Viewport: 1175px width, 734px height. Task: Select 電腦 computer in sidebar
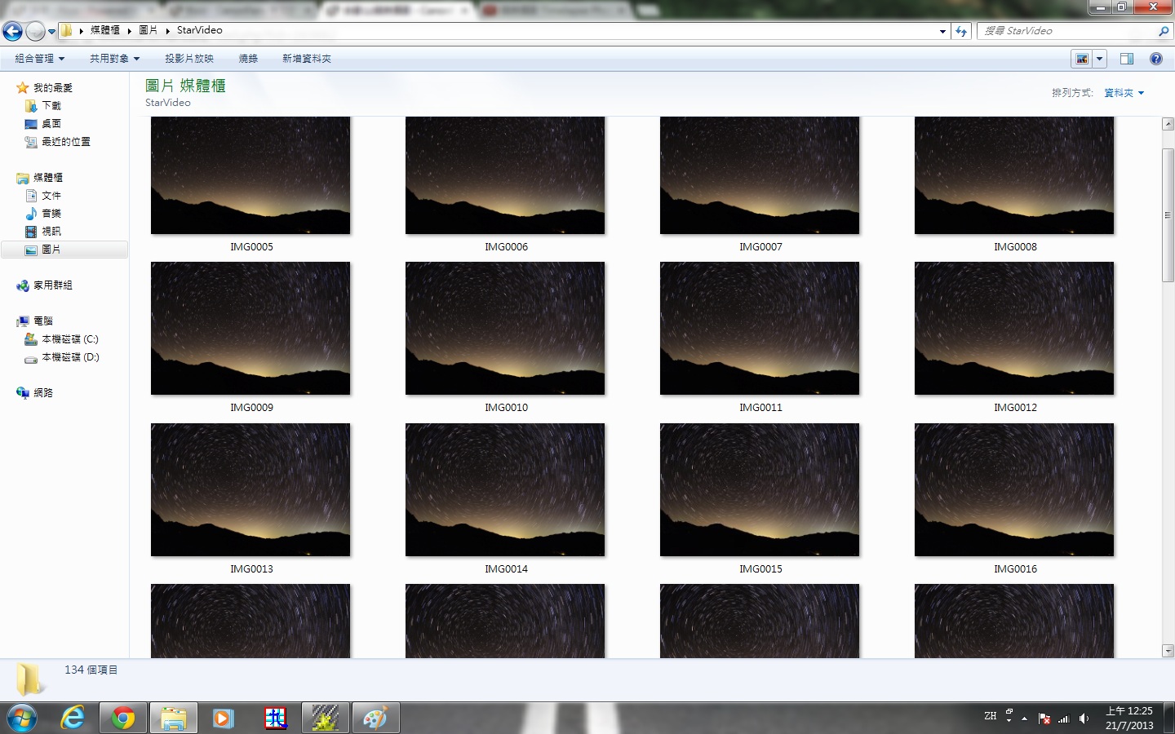[x=43, y=321]
